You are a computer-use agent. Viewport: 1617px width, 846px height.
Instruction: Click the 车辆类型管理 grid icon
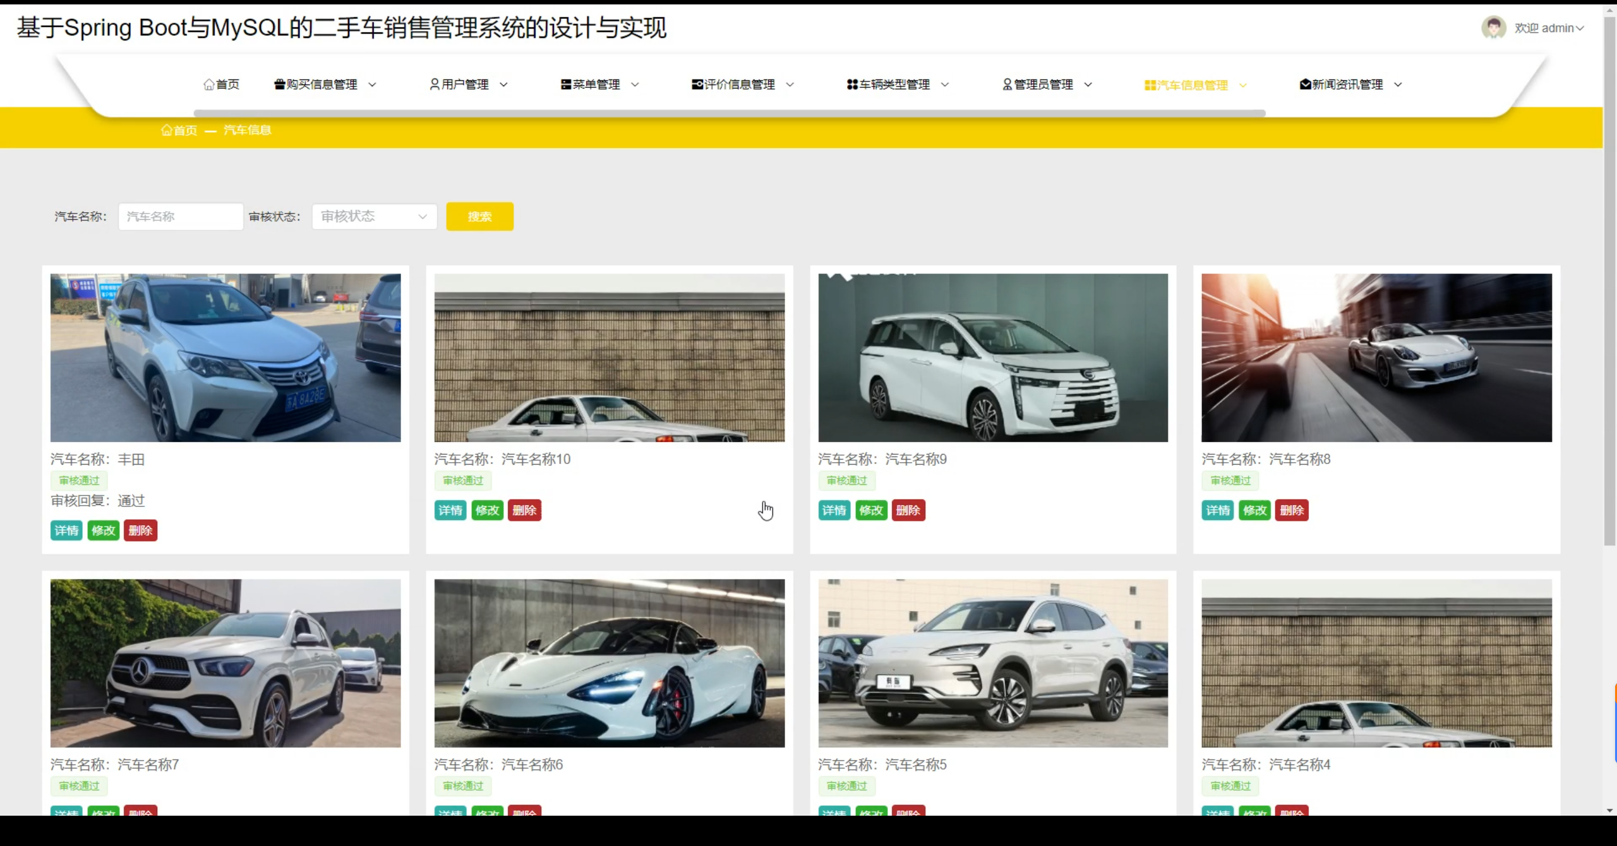point(852,85)
